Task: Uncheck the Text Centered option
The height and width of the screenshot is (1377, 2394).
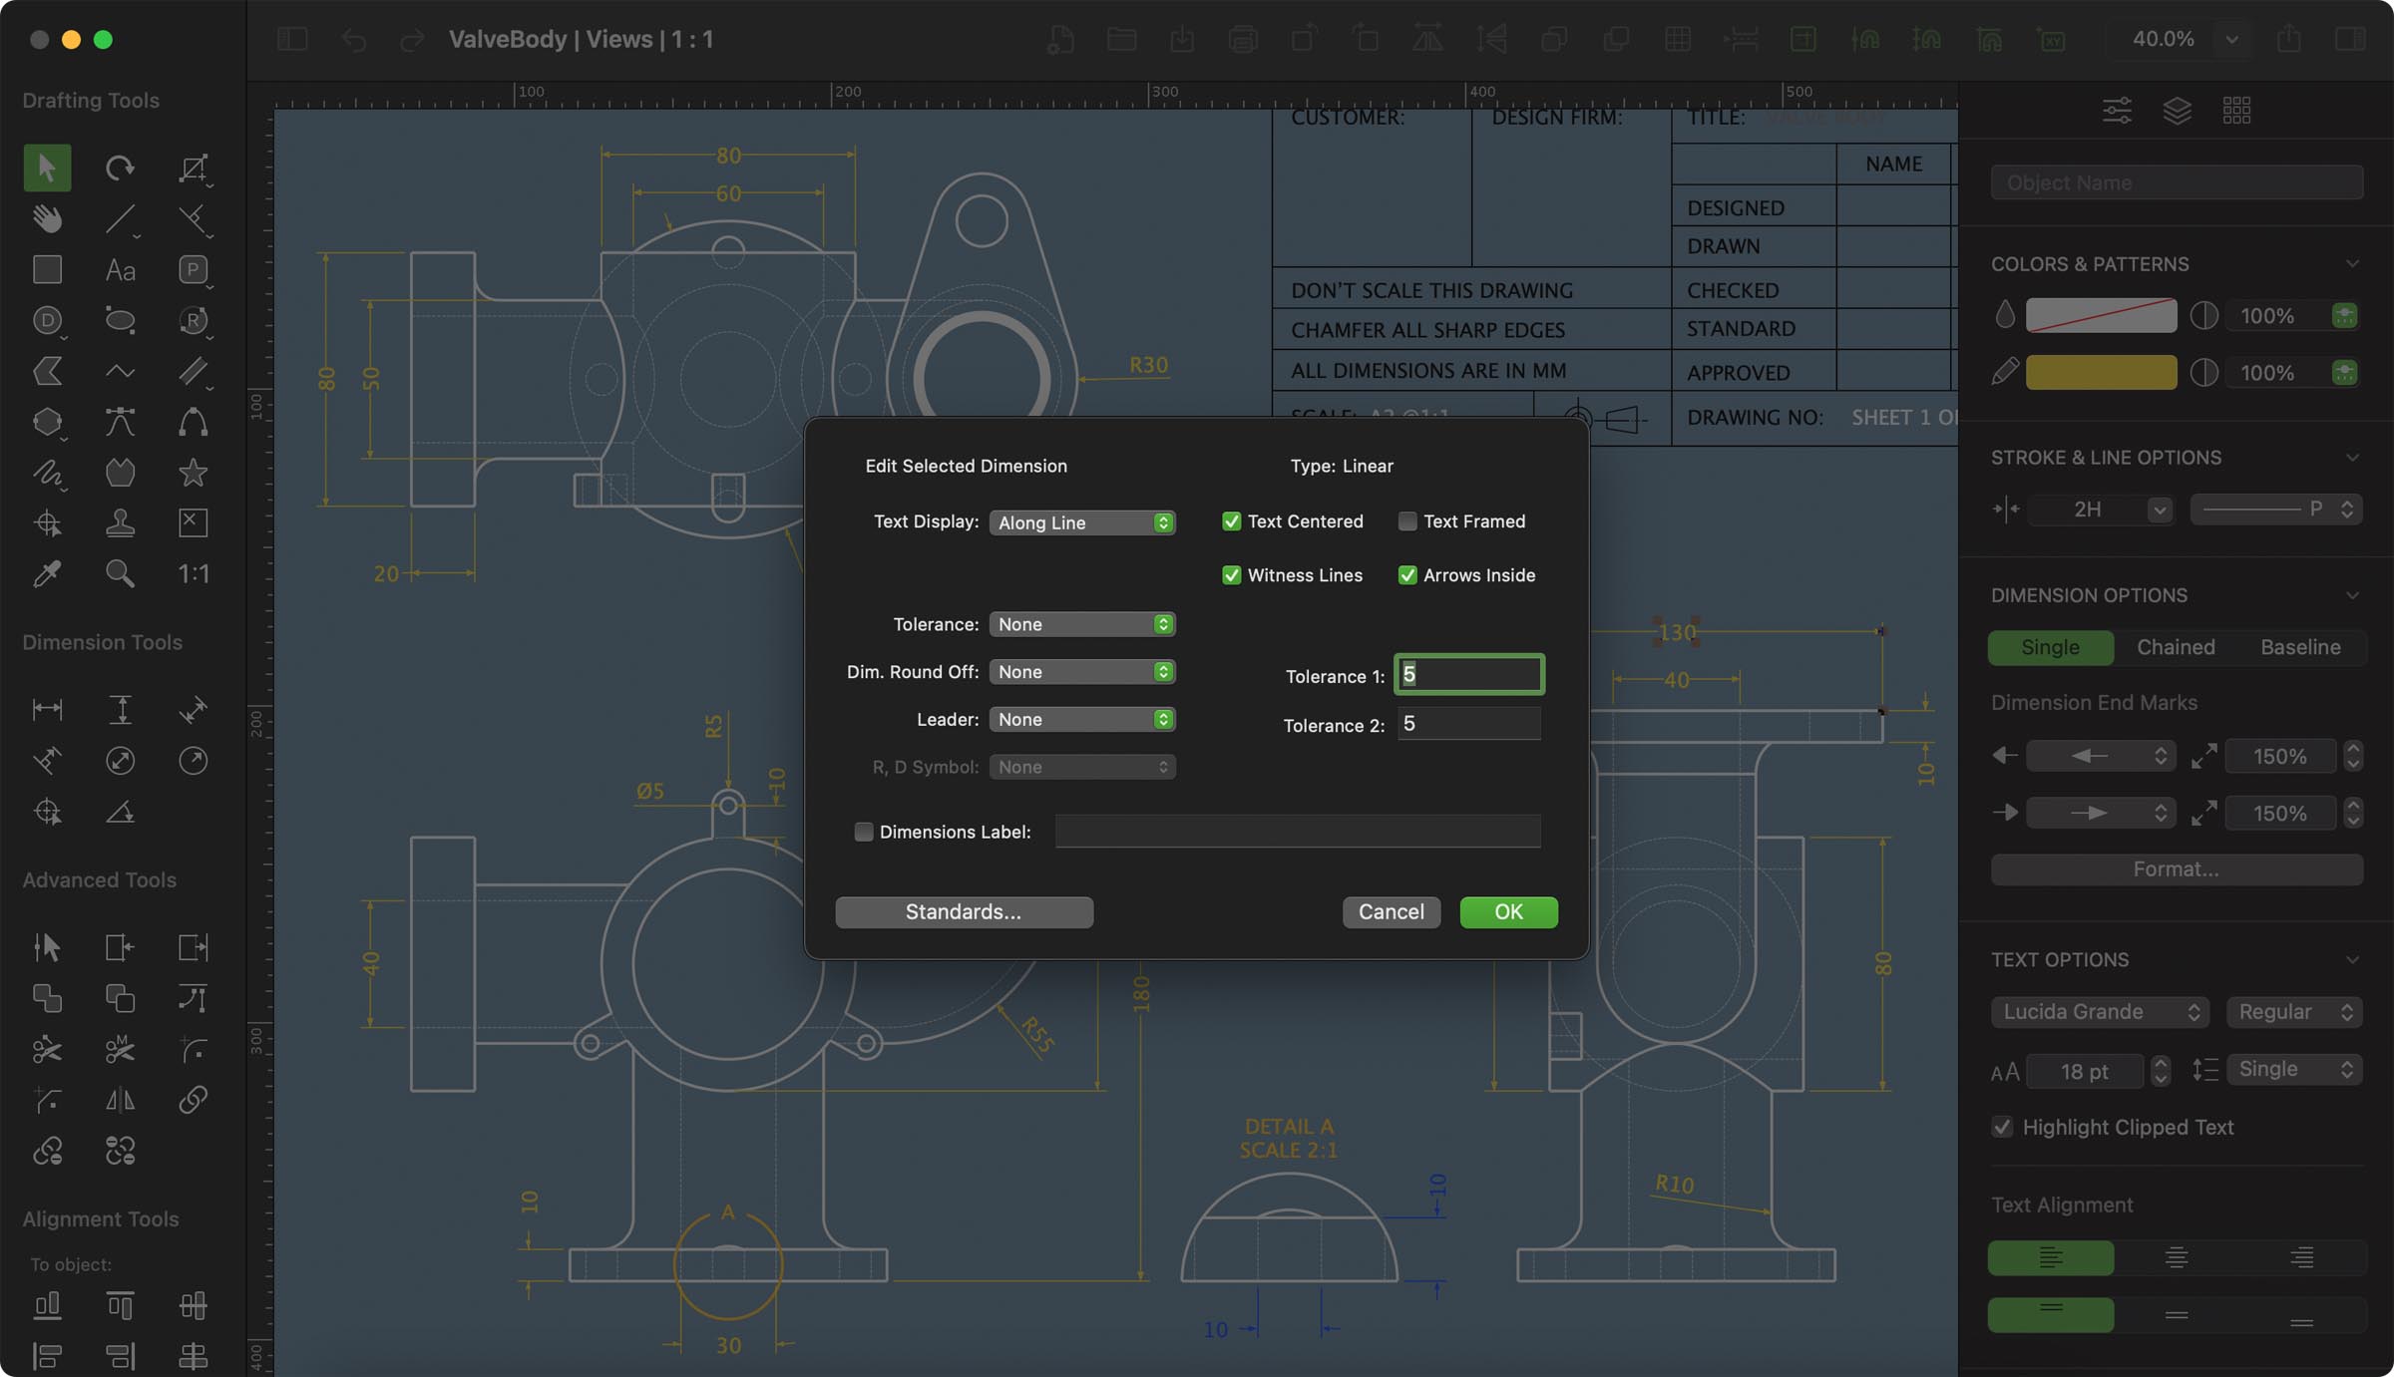Action: pos(1231,520)
